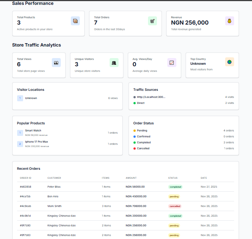Click the rank 1 badge beside Unknown location
Viewport: 252px width, 239px height.
point(20,98)
